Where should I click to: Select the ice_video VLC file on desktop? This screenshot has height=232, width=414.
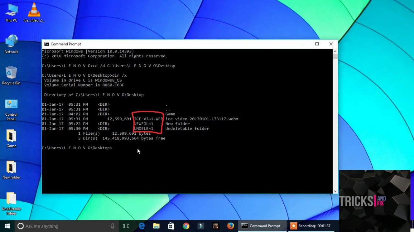[34, 13]
